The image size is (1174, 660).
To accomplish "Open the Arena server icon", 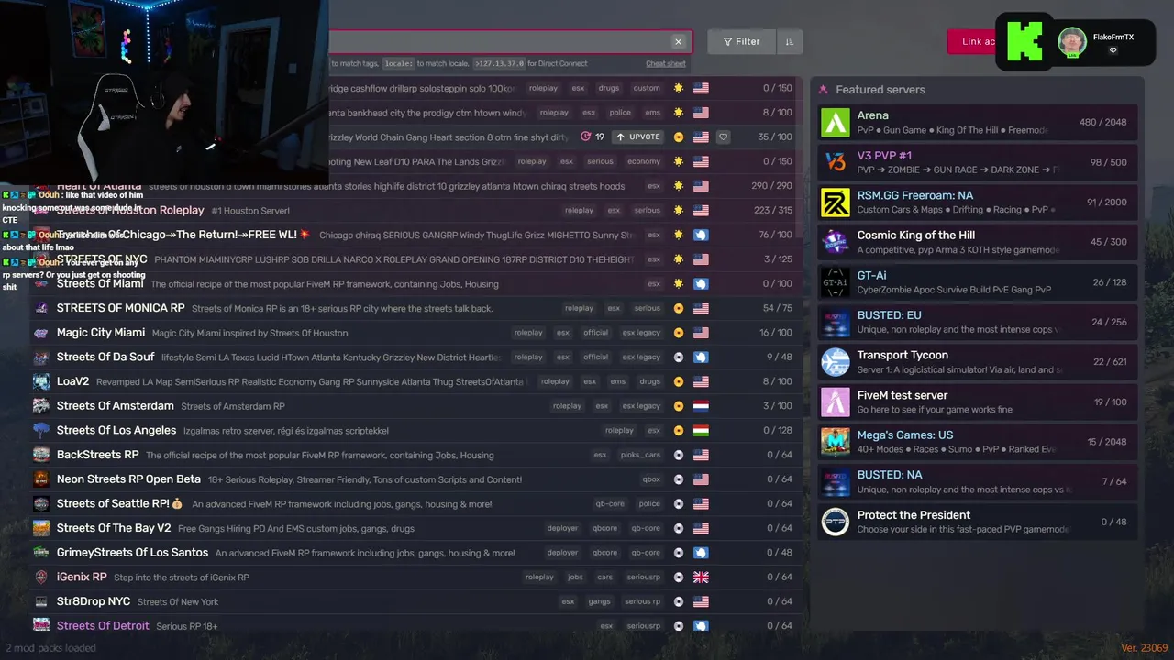I will 835,123.
